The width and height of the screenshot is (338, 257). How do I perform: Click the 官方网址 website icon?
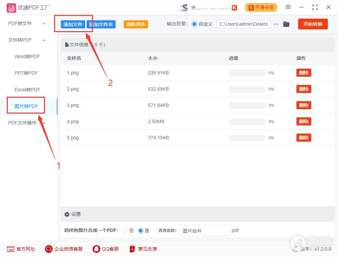pos(10,249)
